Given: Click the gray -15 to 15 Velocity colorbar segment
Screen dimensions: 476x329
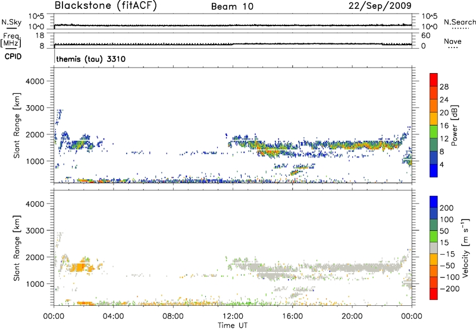Looking at the screenshot, I should 434,248.
